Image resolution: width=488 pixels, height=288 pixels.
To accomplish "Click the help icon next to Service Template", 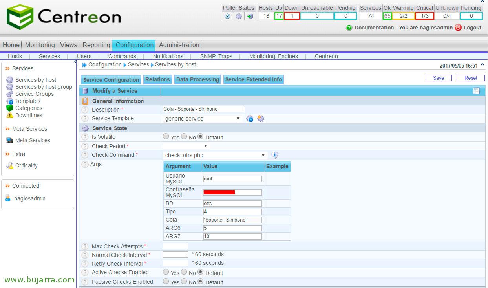I will click(85, 118).
